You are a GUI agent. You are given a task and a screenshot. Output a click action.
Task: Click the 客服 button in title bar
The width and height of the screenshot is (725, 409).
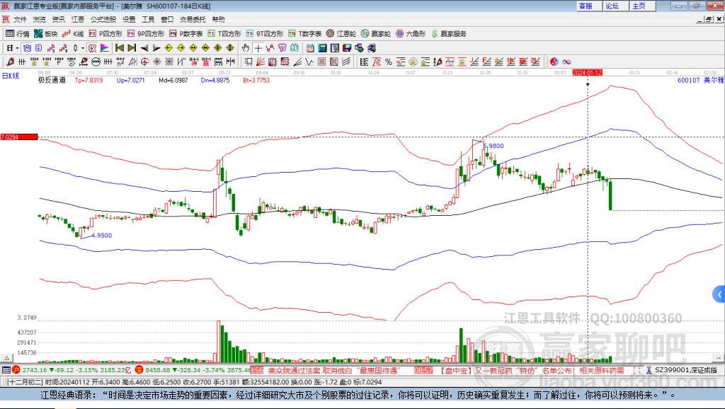pos(586,6)
